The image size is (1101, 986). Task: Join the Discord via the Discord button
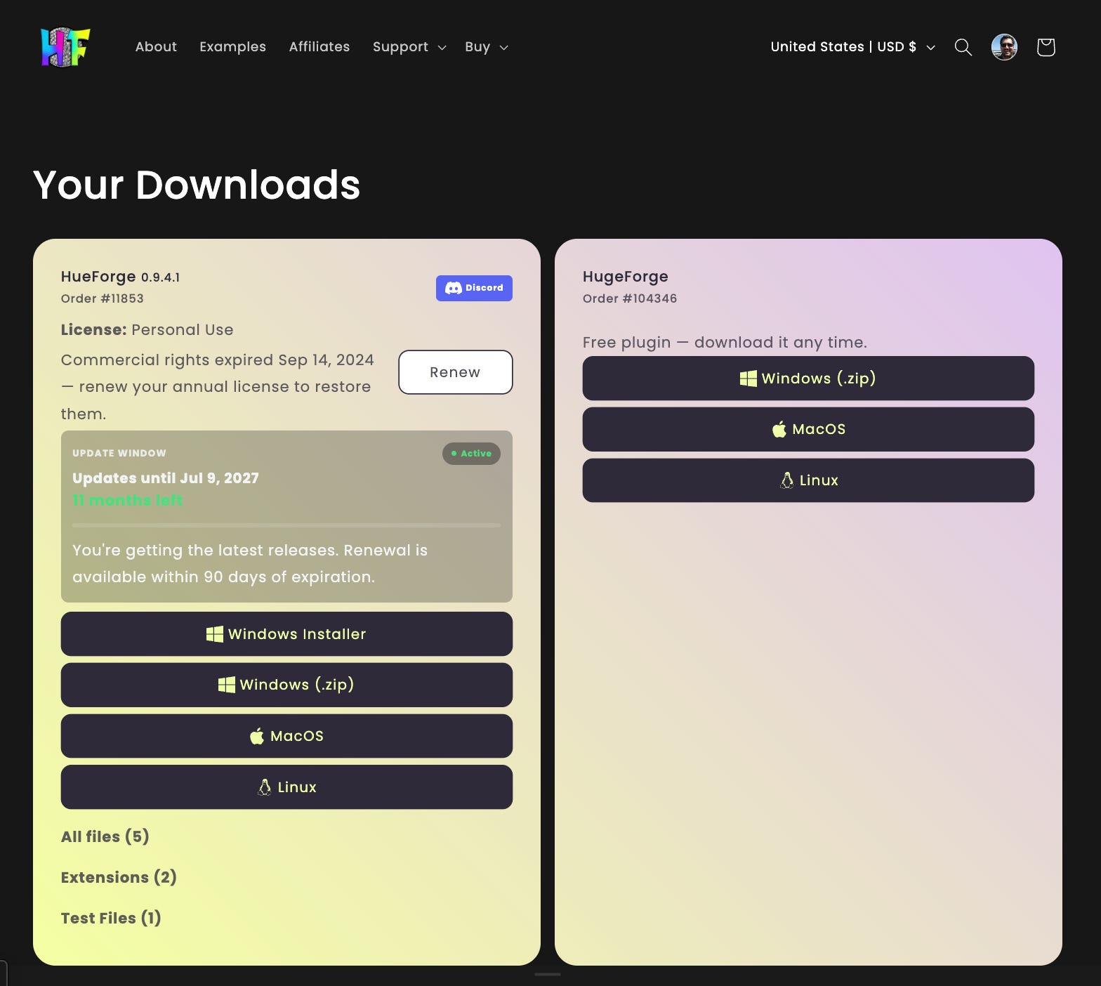coord(474,288)
